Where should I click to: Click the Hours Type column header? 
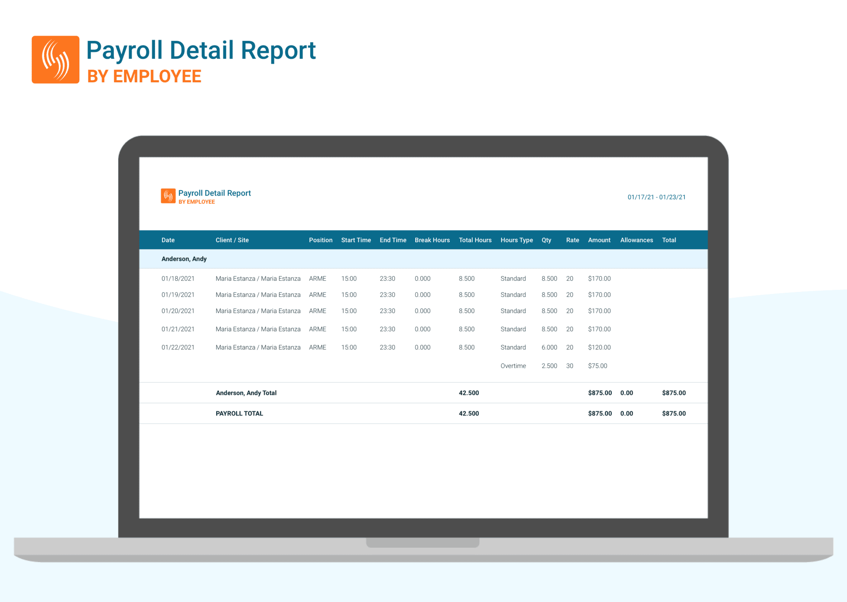point(516,240)
